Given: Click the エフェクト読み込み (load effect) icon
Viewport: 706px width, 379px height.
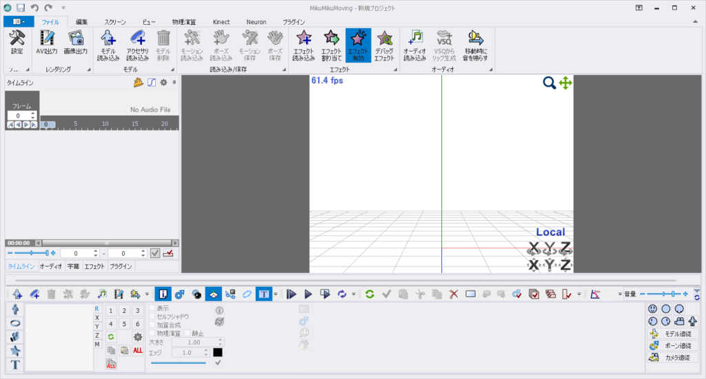Looking at the screenshot, I should [303, 45].
